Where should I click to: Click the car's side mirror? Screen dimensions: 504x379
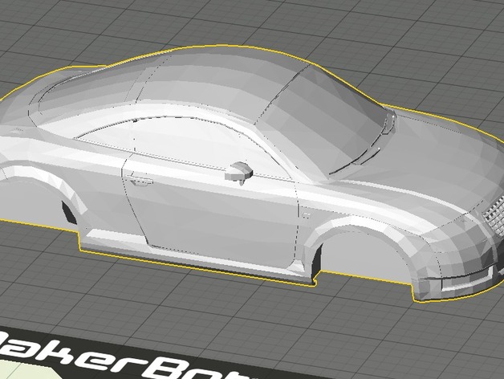click(240, 171)
